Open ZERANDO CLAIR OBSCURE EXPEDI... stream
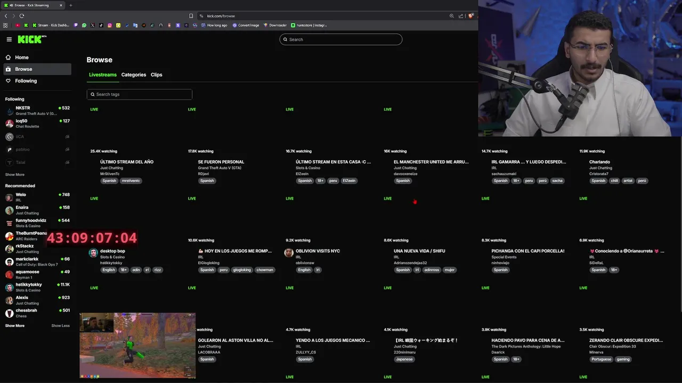 tap(626, 340)
